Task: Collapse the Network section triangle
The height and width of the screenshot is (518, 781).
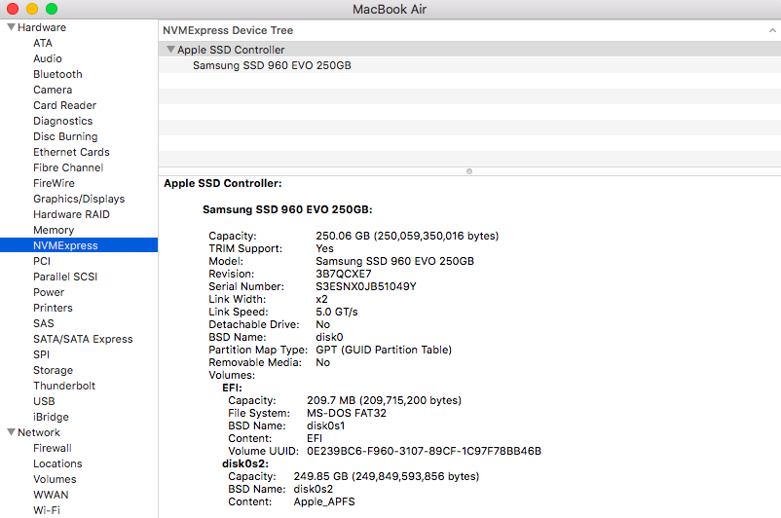Action: 11,432
